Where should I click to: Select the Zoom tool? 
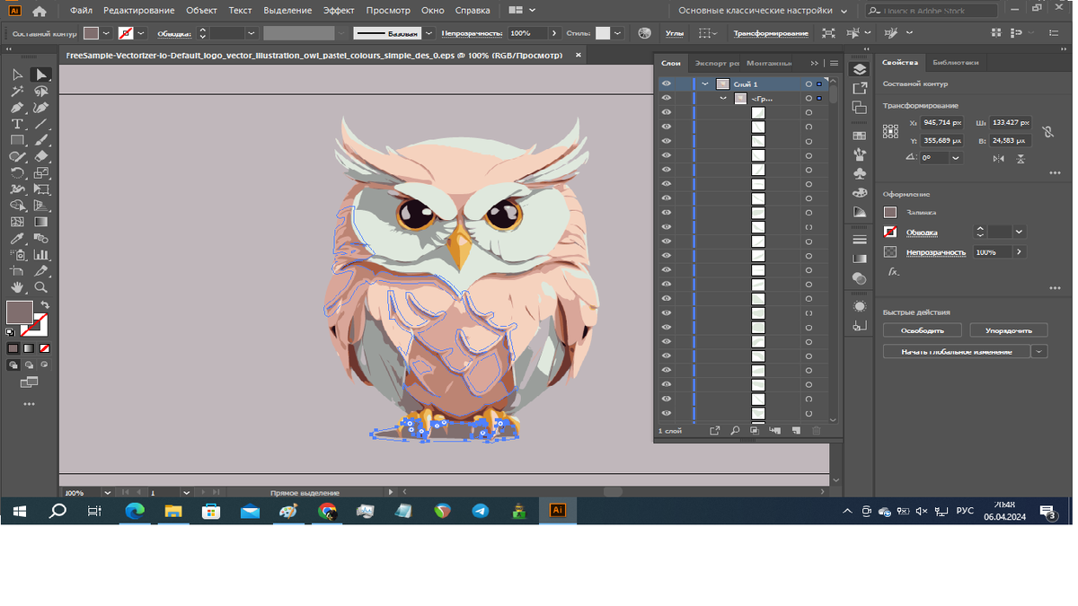pyautogui.click(x=40, y=287)
